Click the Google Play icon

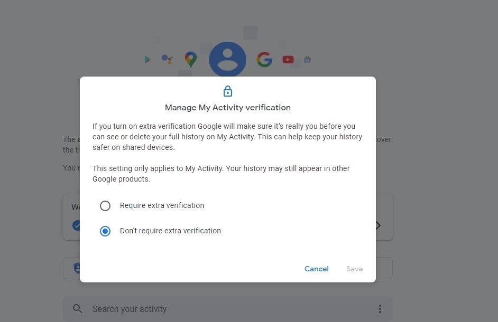point(147,59)
